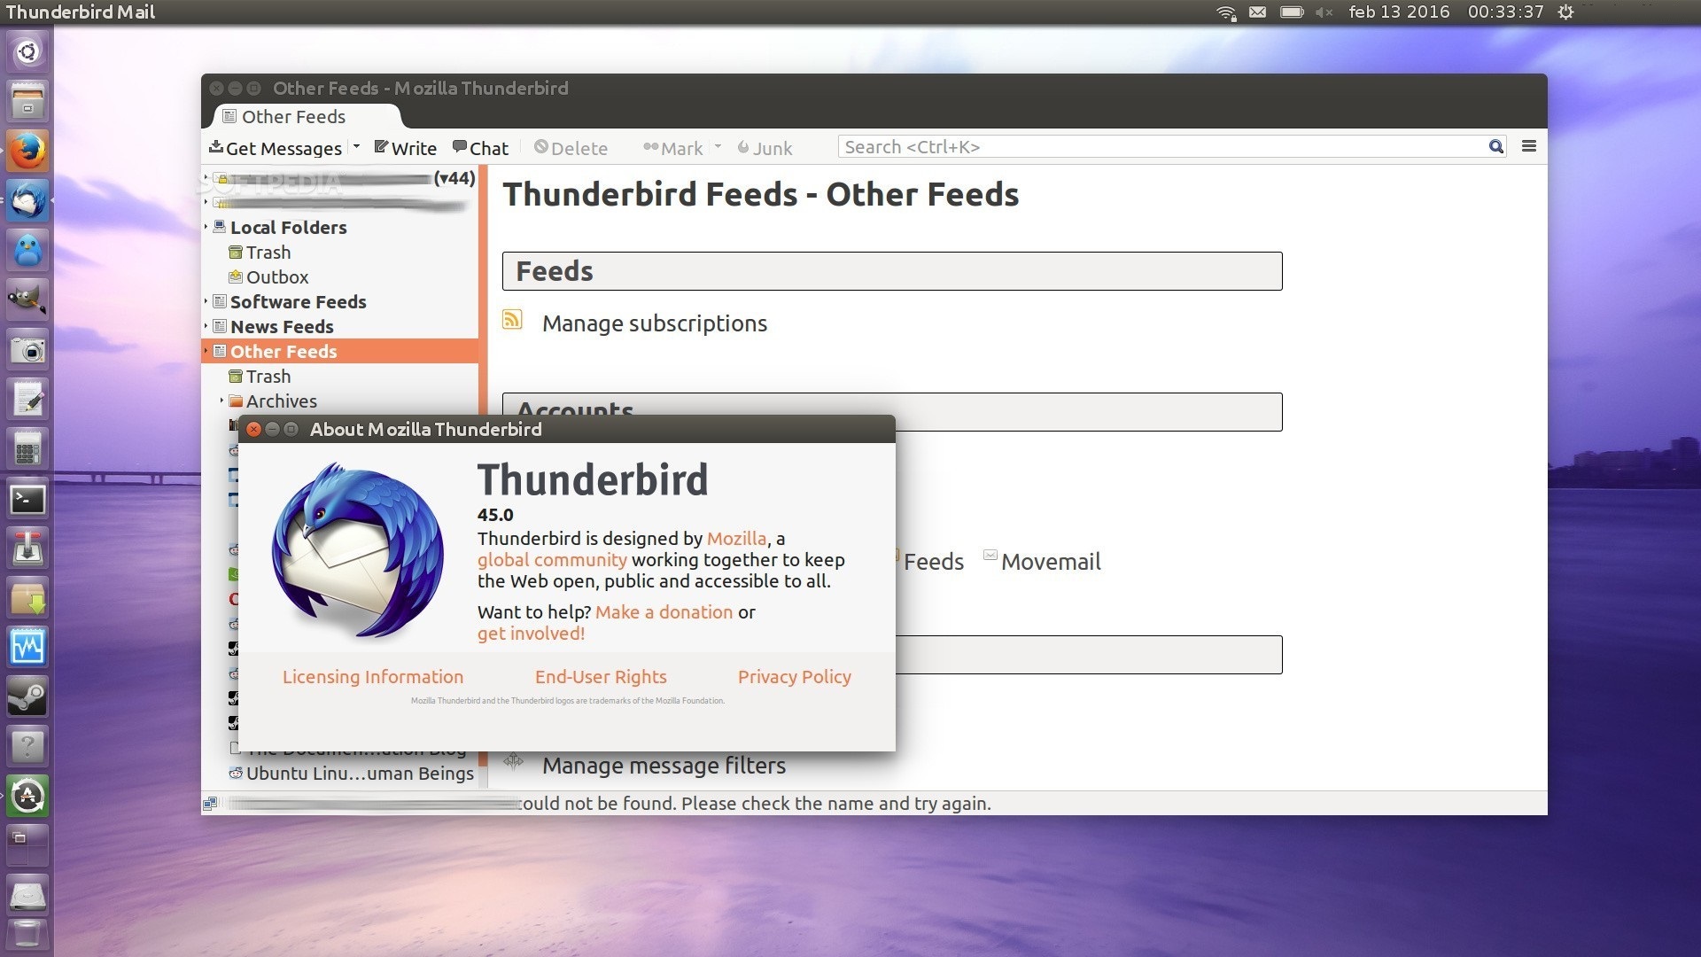The image size is (1701, 957).
Task: Open End-User Rights link
Action: (601, 677)
